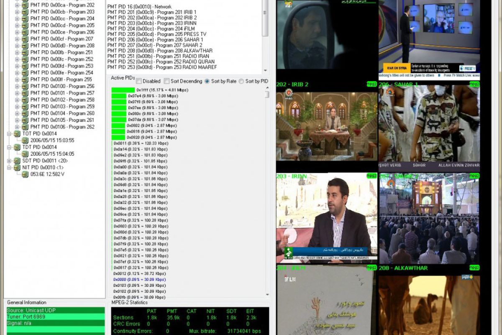Click the 0x1fff green bitrate bar

pyautogui.click(x=123, y=90)
